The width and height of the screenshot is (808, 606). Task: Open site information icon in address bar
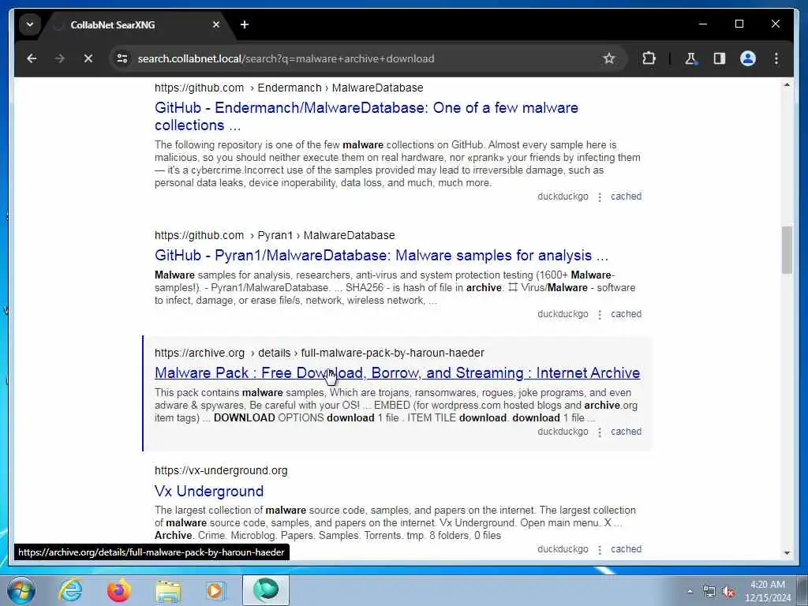tap(122, 58)
